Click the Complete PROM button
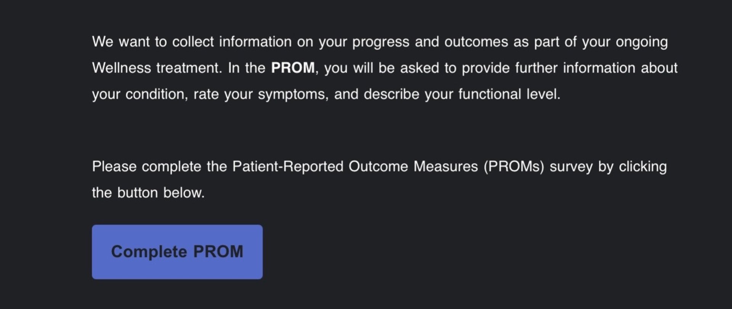The image size is (732, 309). point(177,252)
